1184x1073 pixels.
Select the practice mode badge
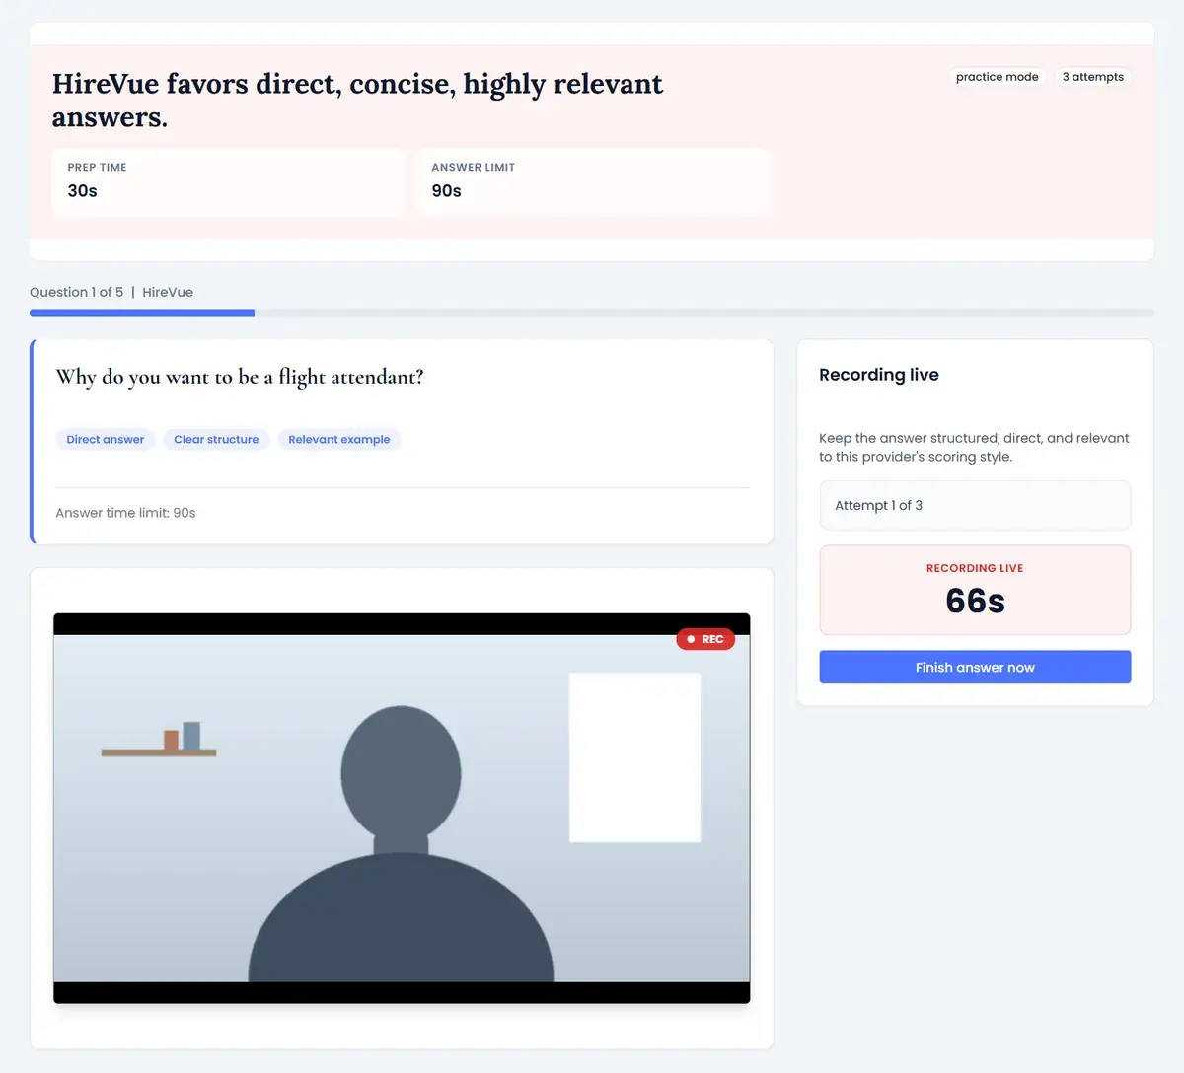pyautogui.click(x=997, y=77)
